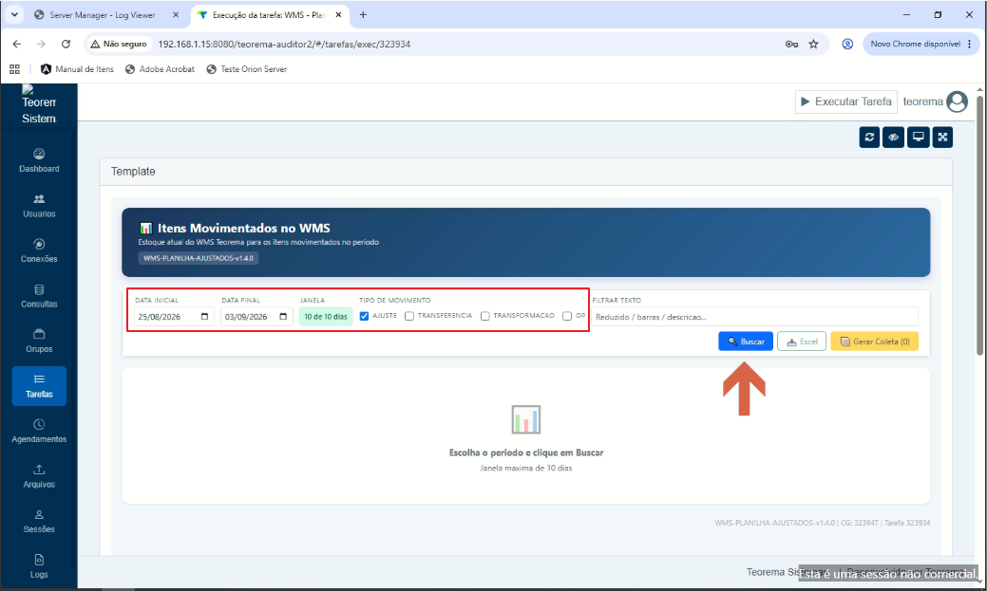The height and width of the screenshot is (591, 987).
Task: Enable the TRANSFERENCIA checkbox
Action: point(409,316)
